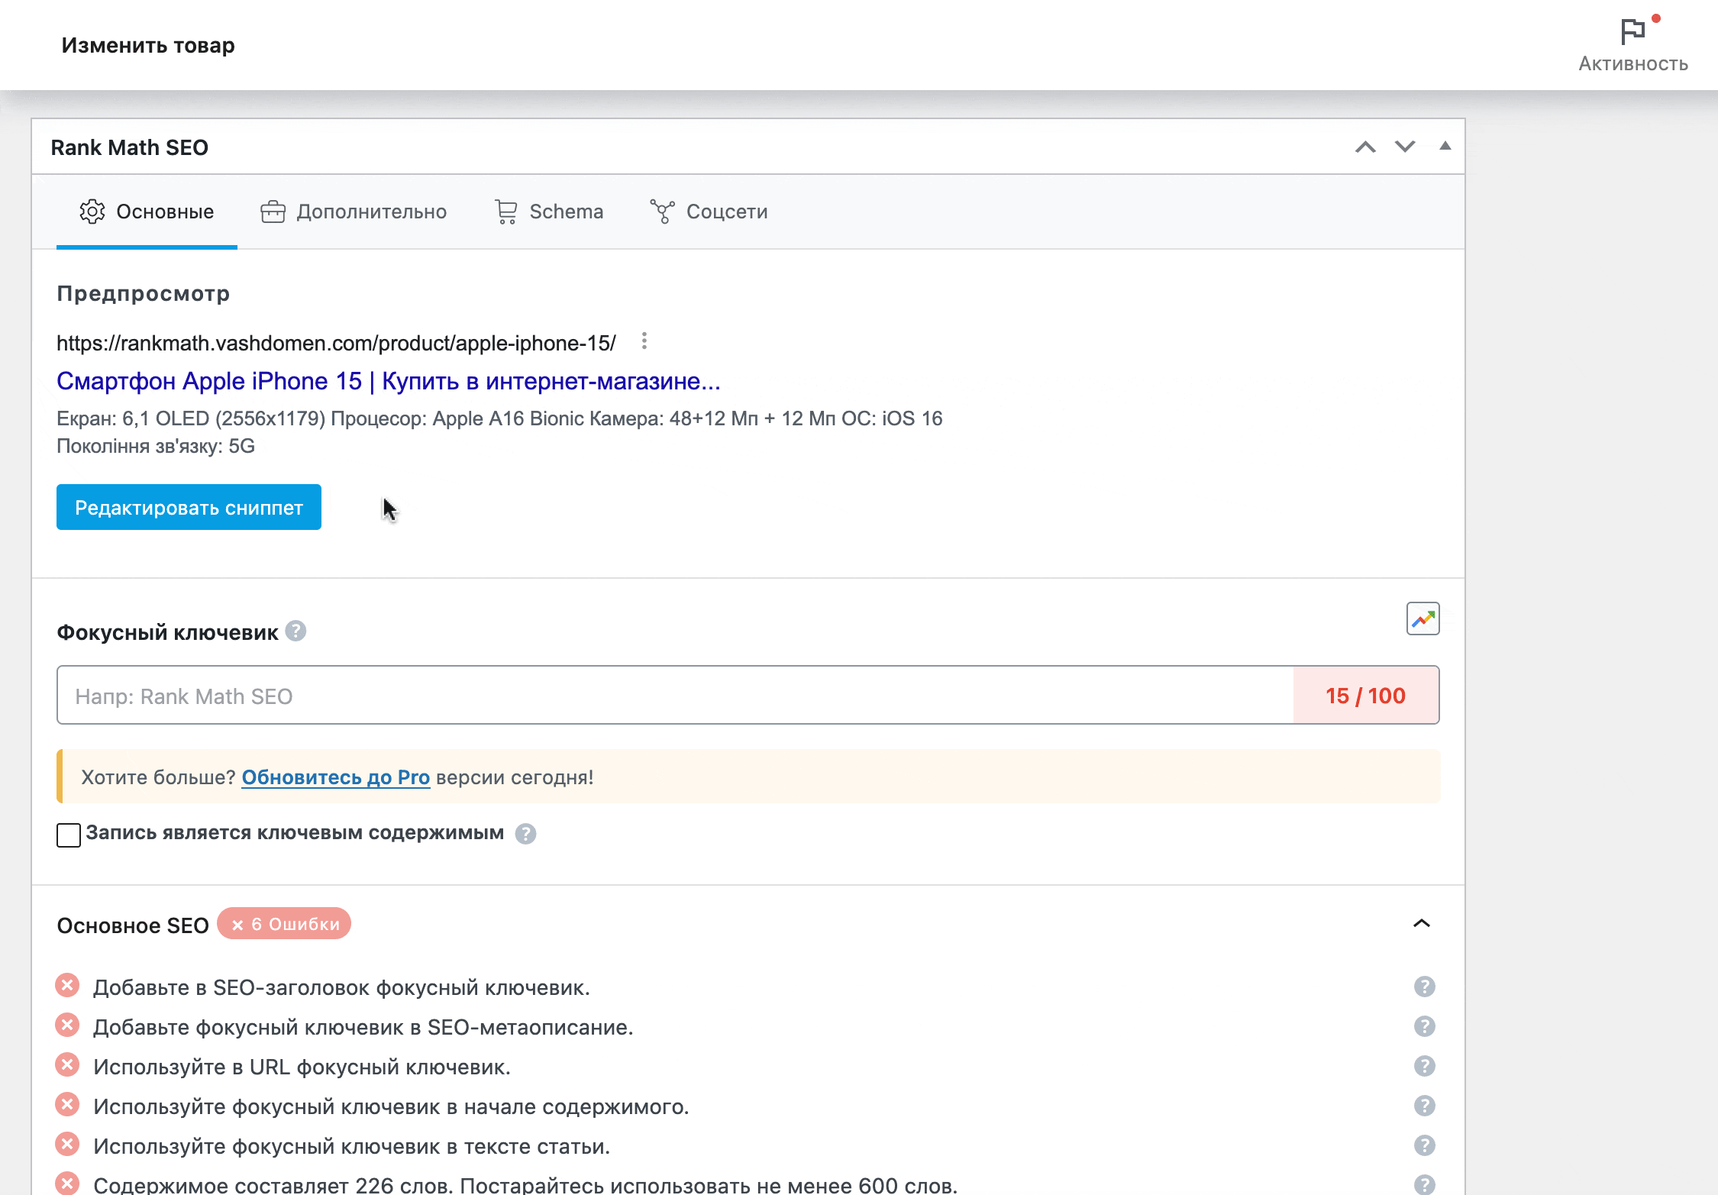Image resolution: width=1718 pixels, height=1195 pixels.
Task: Open help for тексте статьи tip
Action: [1425, 1145]
